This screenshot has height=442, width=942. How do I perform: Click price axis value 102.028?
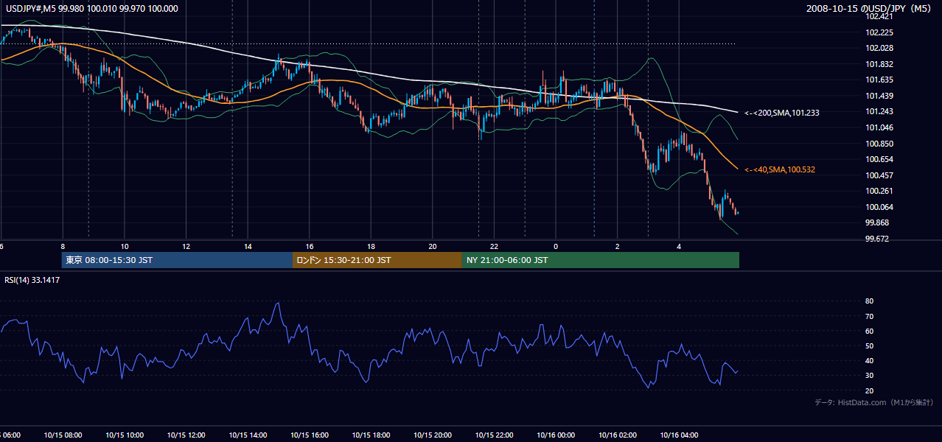pyautogui.click(x=879, y=48)
